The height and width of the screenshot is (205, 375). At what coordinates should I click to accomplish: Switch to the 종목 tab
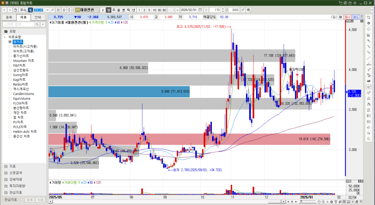pos(9,17)
